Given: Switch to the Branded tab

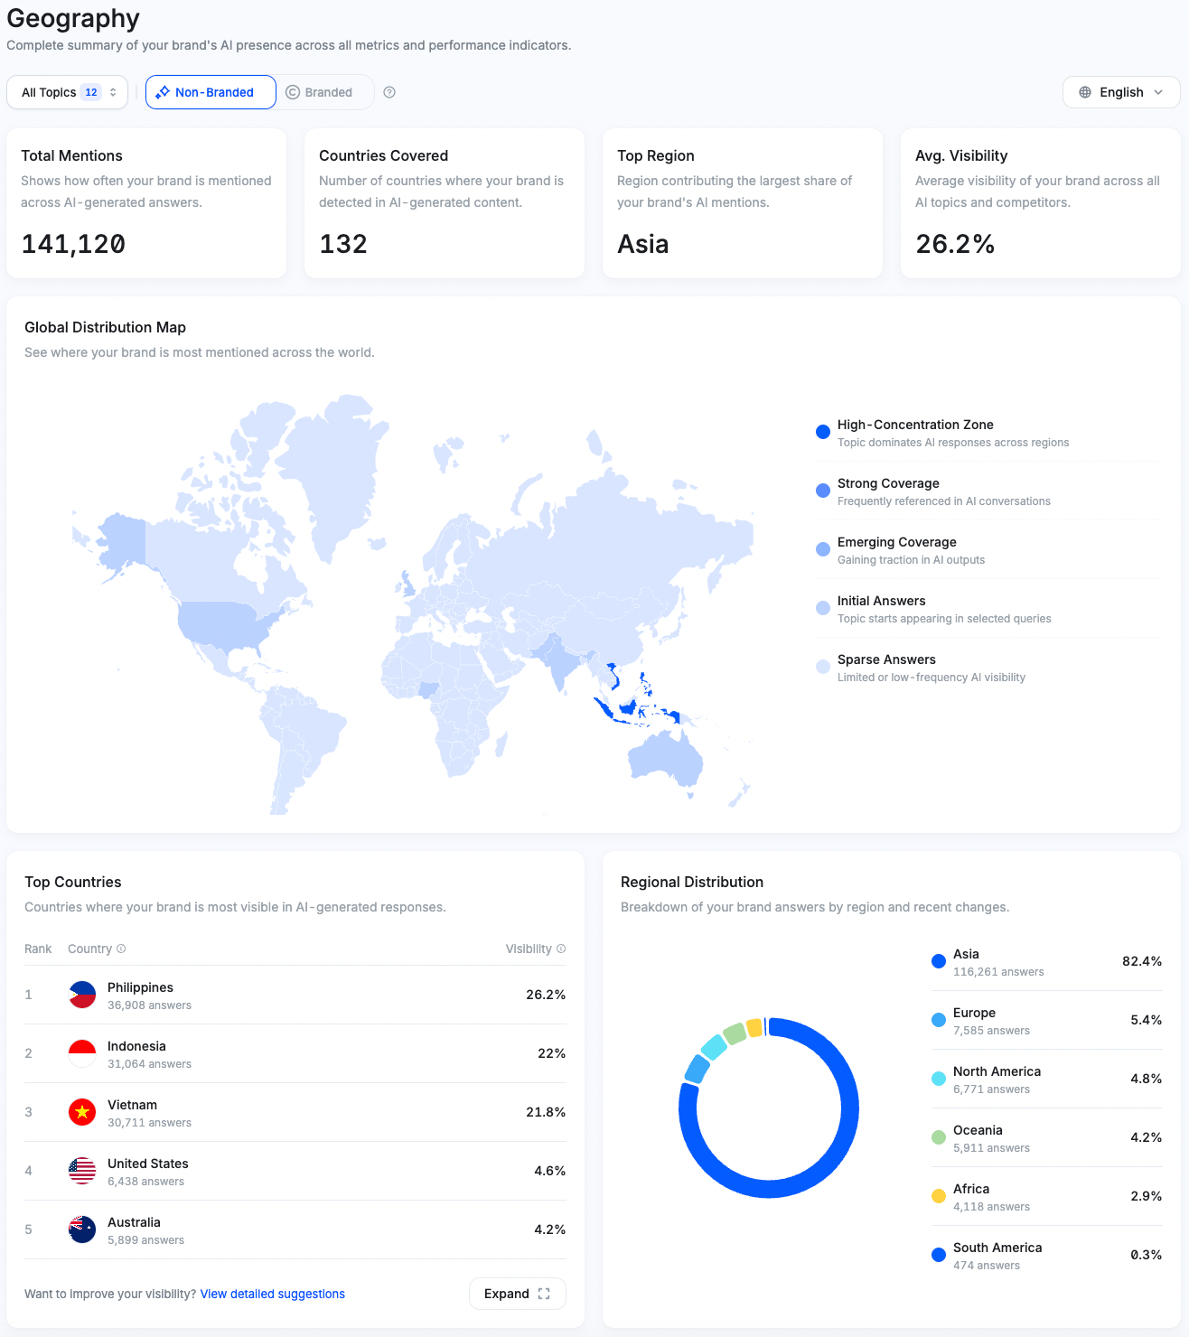Looking at the screenshot, I should (323, 91).
